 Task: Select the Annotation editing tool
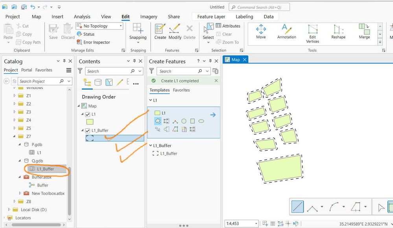pos(287,32)
